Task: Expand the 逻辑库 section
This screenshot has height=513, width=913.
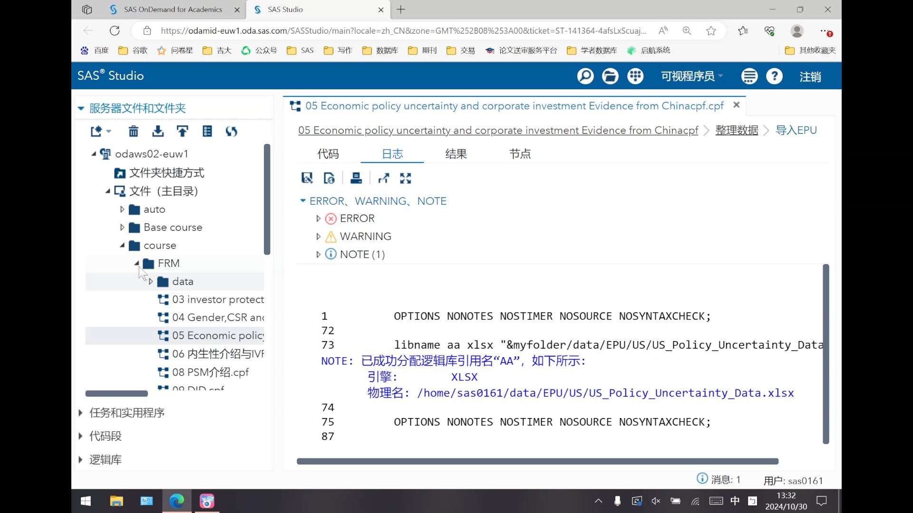Action: click(80, 459)
